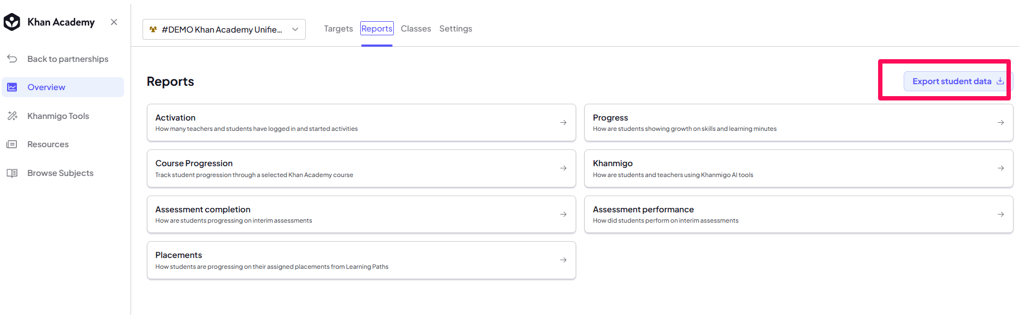Click the Browse Subjects book icon
Viewport: 1019px width, 315px height.
[12, 173]
